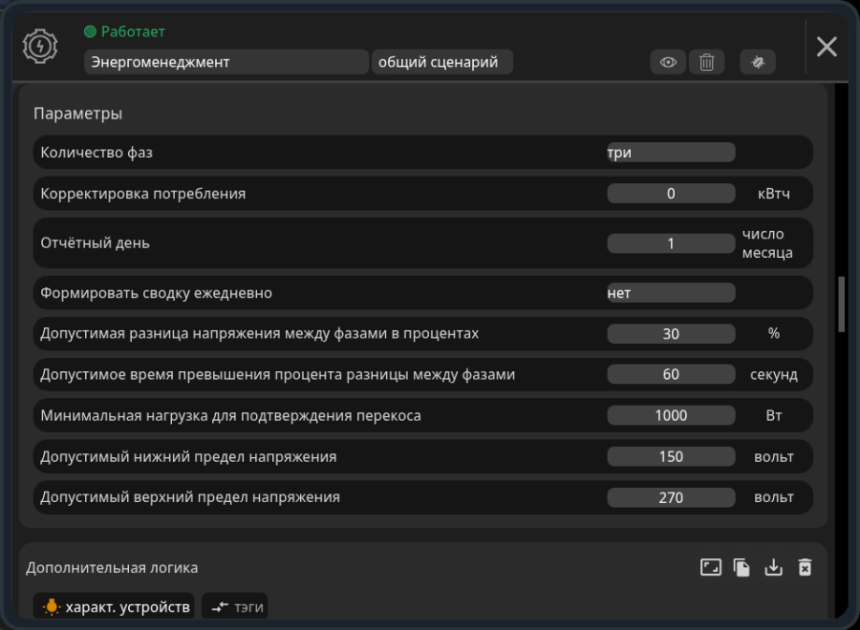Click the Корректировка потребления label
The width and height of the screenshot is (860, 630).
[x=143, y=194]
